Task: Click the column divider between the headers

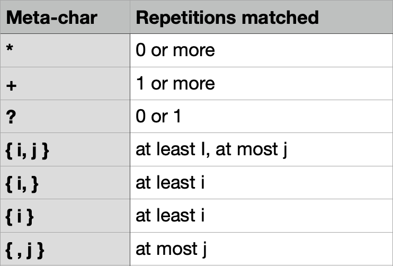Action: pos(130,17)
